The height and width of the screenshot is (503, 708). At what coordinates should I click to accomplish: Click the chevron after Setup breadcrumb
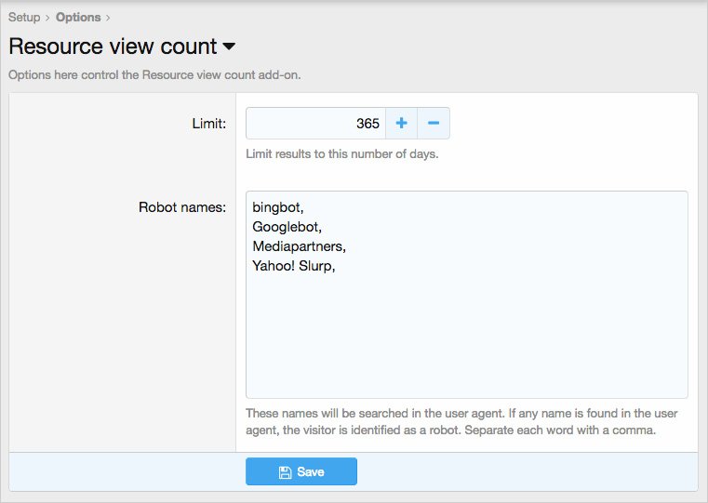[47, 18]
